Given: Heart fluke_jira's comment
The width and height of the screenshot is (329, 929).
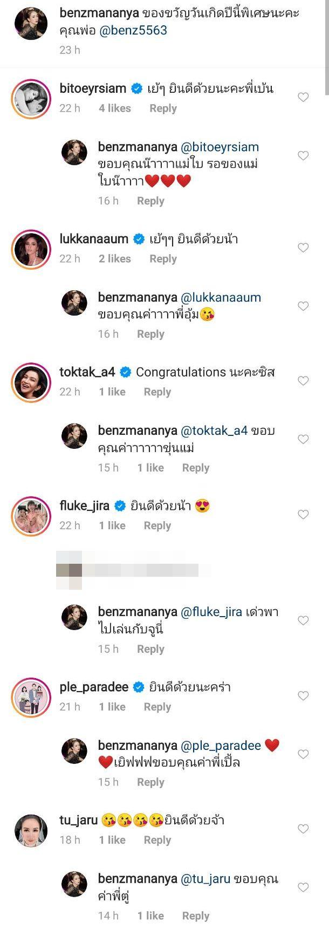Looking at the screenshot, I should (x=303, y=515).
